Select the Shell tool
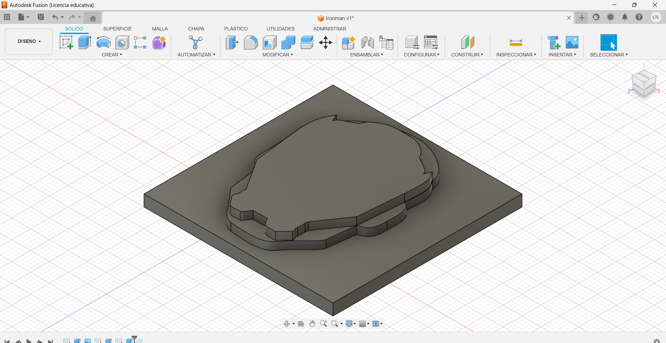 tap(270, 43)
